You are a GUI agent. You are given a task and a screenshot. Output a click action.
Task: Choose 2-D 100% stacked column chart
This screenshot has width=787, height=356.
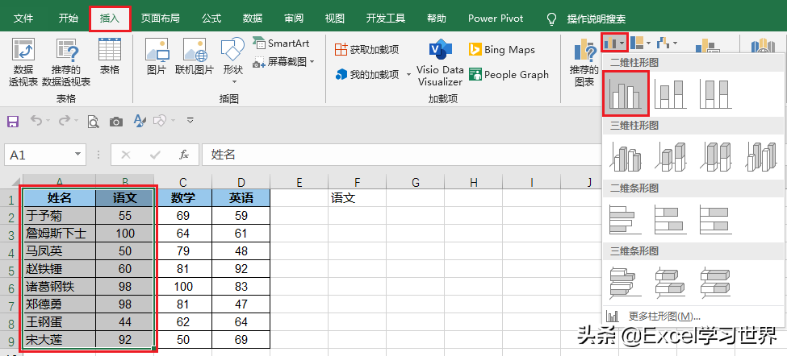click(715, 93)
